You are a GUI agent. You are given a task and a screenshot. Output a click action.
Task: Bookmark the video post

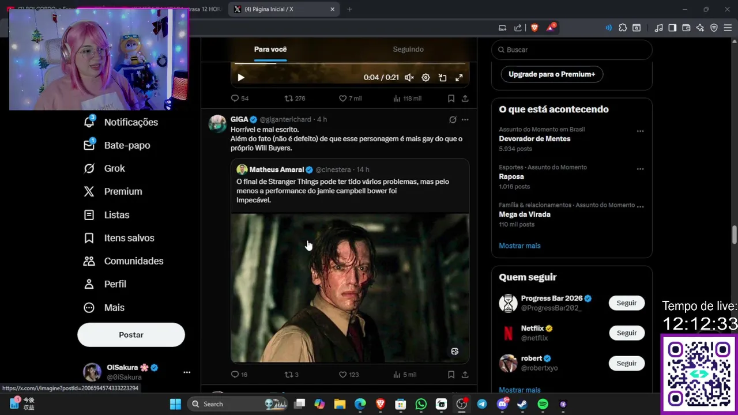coord(451,99)
